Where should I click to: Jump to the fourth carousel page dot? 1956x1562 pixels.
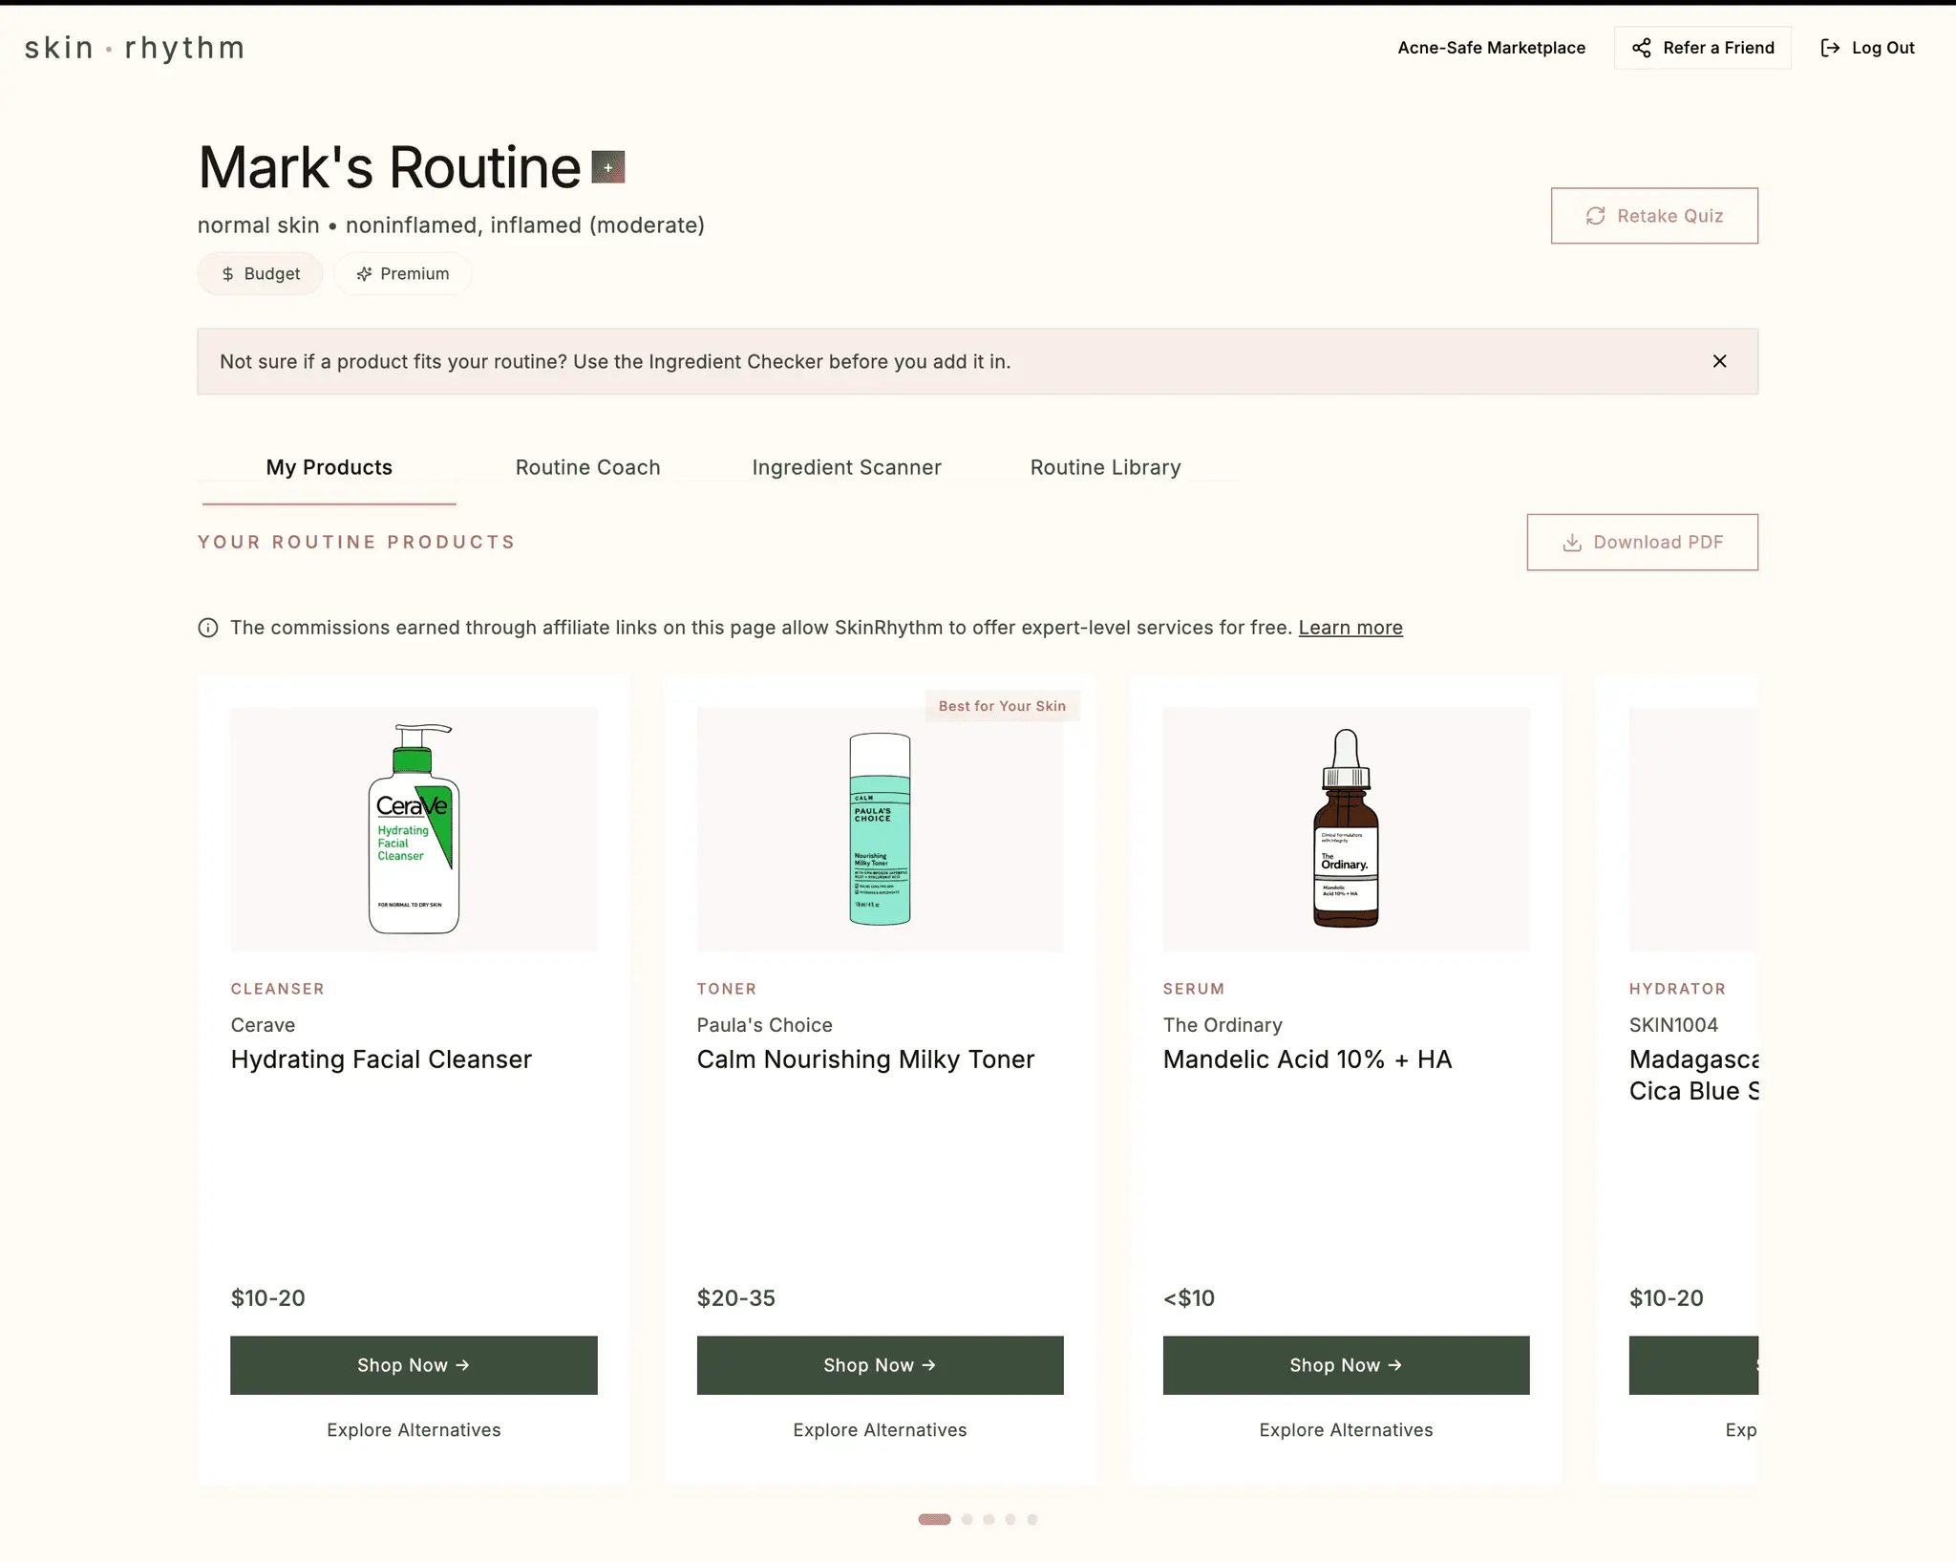[1010, 1519]
